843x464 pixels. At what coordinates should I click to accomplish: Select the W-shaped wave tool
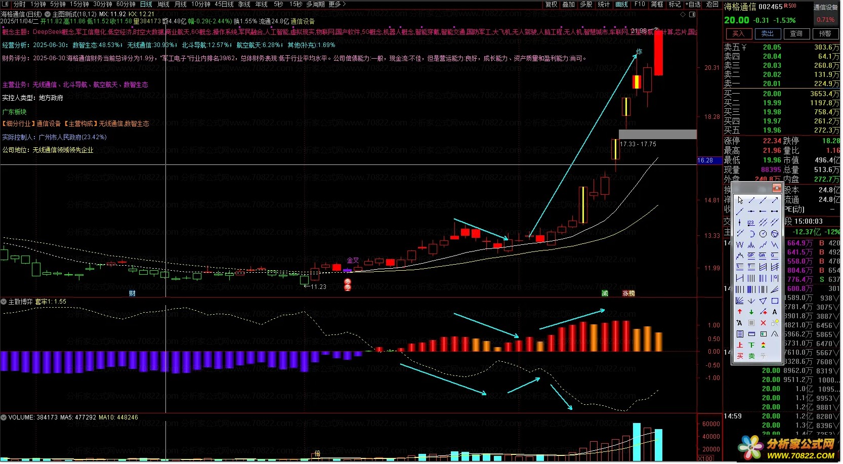click(x=740, y=244)
